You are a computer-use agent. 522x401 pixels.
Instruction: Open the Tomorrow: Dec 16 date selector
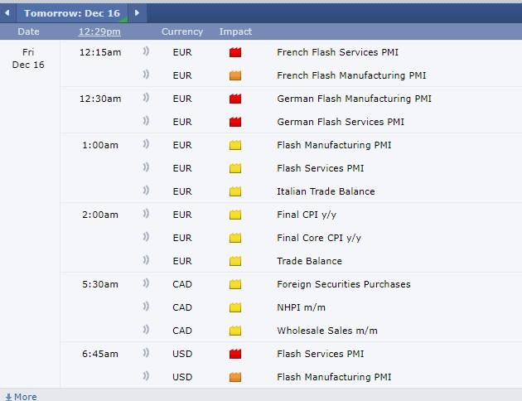[73, 13]
